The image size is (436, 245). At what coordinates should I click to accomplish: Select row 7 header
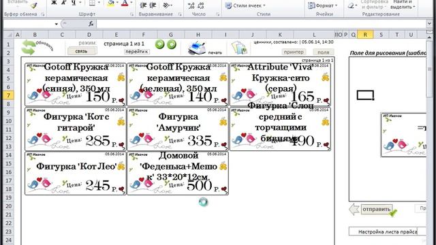tap(8, 95)
